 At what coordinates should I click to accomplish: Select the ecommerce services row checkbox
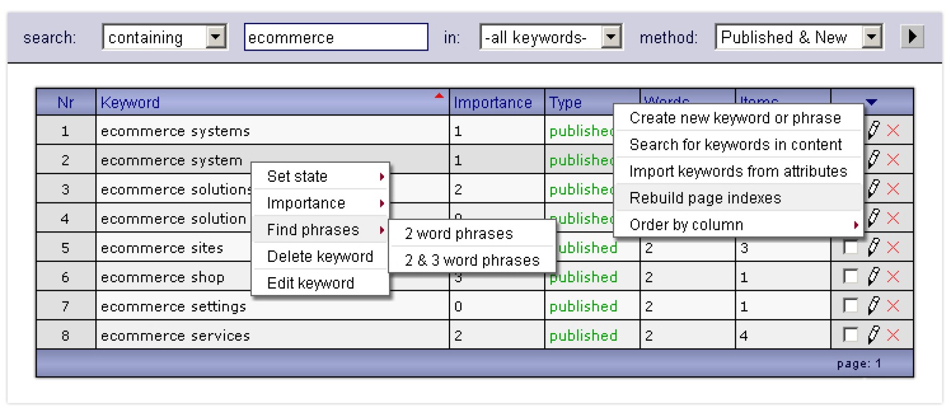(x=850, y=335)
